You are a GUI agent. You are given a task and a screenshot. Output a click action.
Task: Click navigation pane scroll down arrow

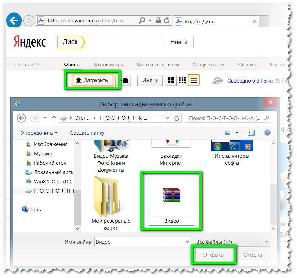(77, 228)
